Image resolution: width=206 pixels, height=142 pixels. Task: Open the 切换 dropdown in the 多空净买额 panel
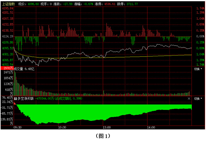(x=198, y=99)
